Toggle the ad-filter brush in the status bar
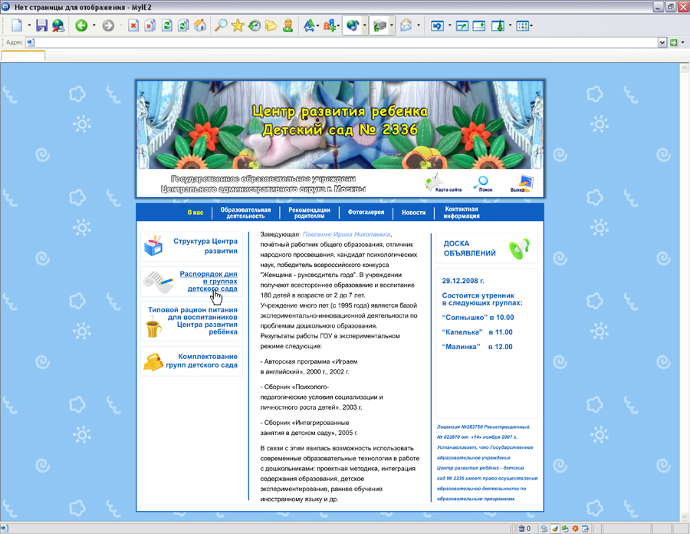The width and height of the screenshot is (690, 534). click(553, 528)
